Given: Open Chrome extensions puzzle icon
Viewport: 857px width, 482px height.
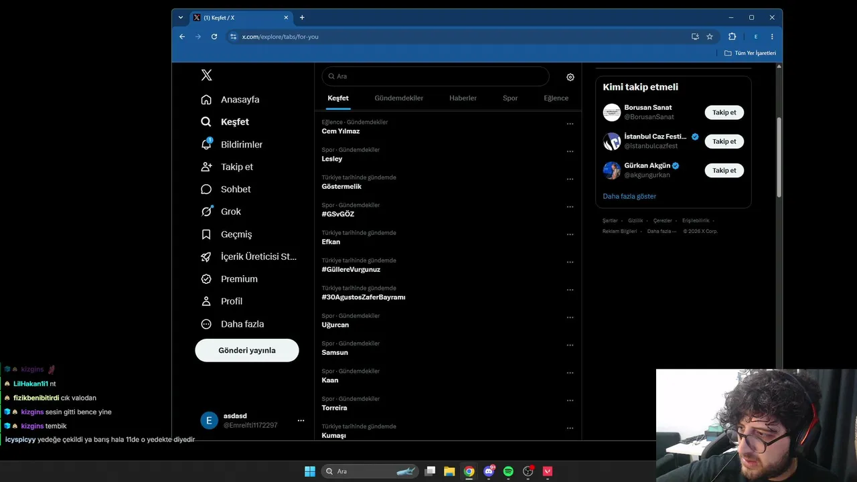Looking at the screenshot, I should [732, 37].
